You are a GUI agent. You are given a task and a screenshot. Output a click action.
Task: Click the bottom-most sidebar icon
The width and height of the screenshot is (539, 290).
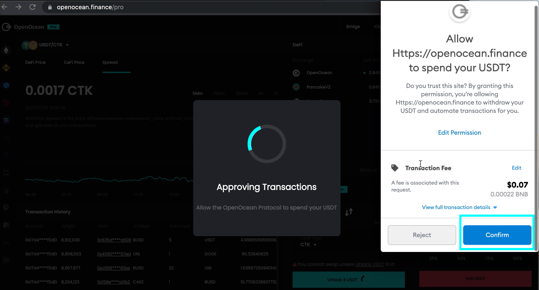coord(6,260)
